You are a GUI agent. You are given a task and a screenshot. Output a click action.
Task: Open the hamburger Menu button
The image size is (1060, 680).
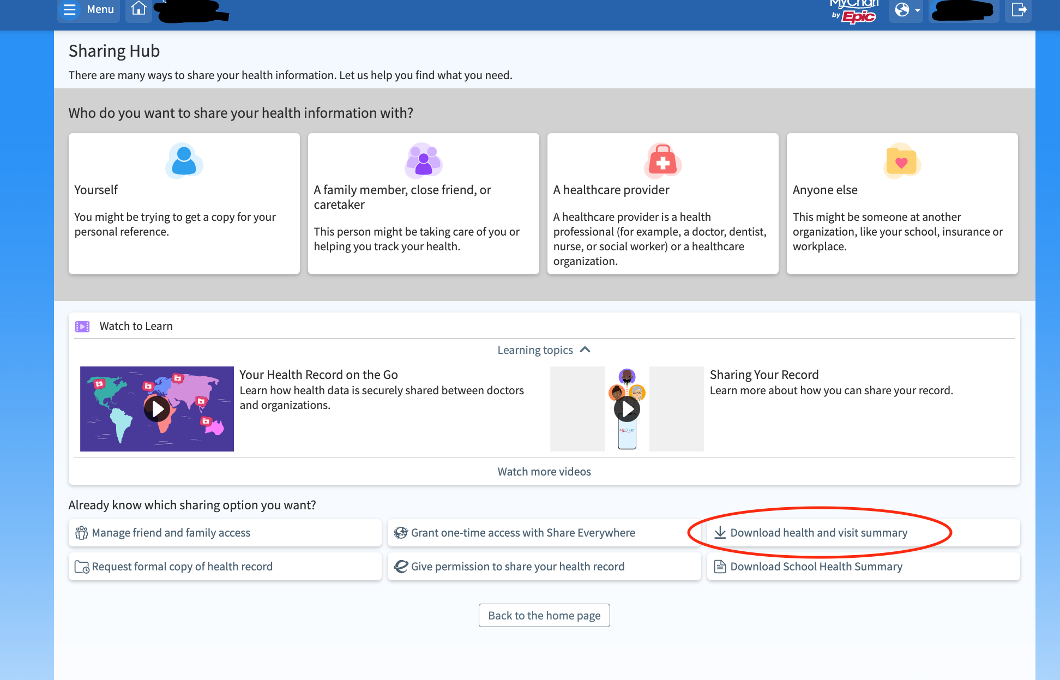89,10
